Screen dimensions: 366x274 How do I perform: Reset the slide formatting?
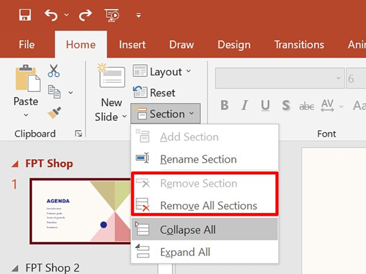[154, 93]
